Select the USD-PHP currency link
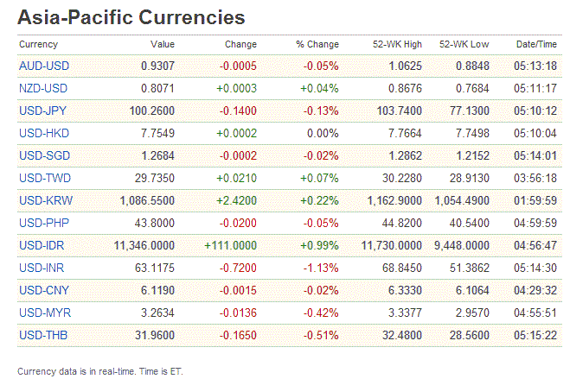This screenshot has width=570, height=379. tap(42, 224)
